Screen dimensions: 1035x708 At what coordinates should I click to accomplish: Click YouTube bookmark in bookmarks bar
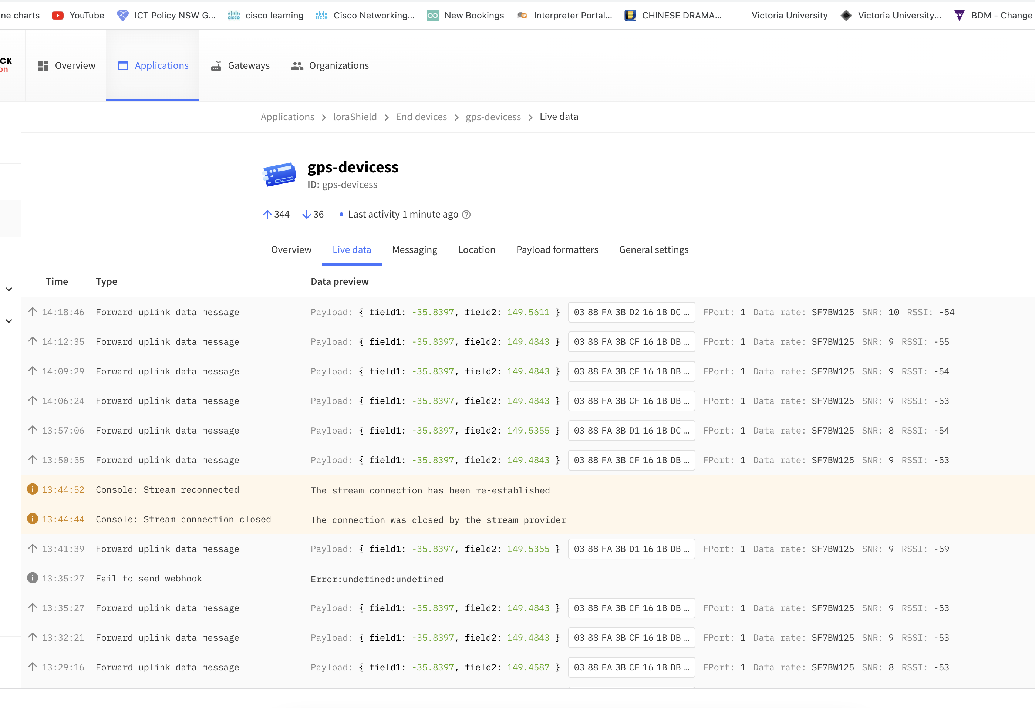(78, 15)
